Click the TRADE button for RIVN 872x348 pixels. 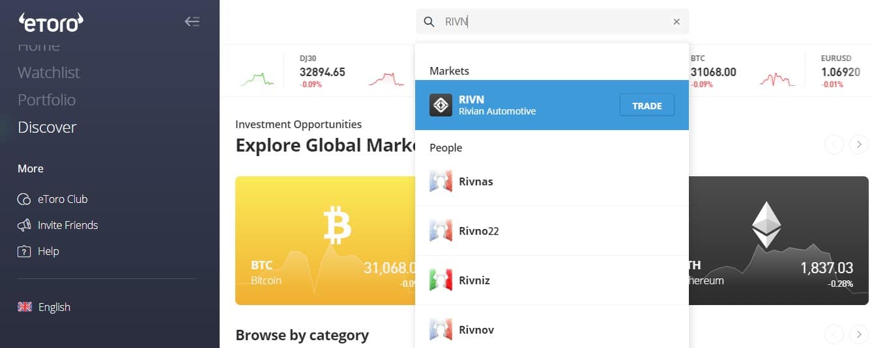647,105
